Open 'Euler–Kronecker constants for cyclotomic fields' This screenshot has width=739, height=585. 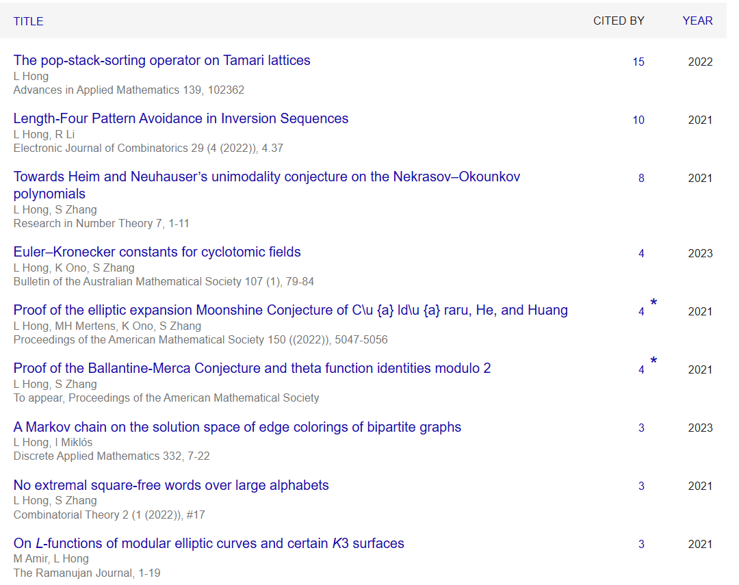pos(157,252)
